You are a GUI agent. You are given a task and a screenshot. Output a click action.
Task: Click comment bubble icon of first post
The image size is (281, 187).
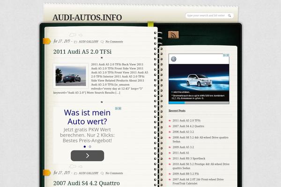pyautogui.click(x=102, y=42)
